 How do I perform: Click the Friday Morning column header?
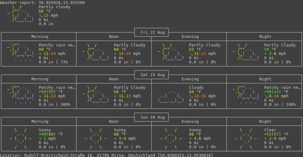pyautogui.click(x=40, y=37)
